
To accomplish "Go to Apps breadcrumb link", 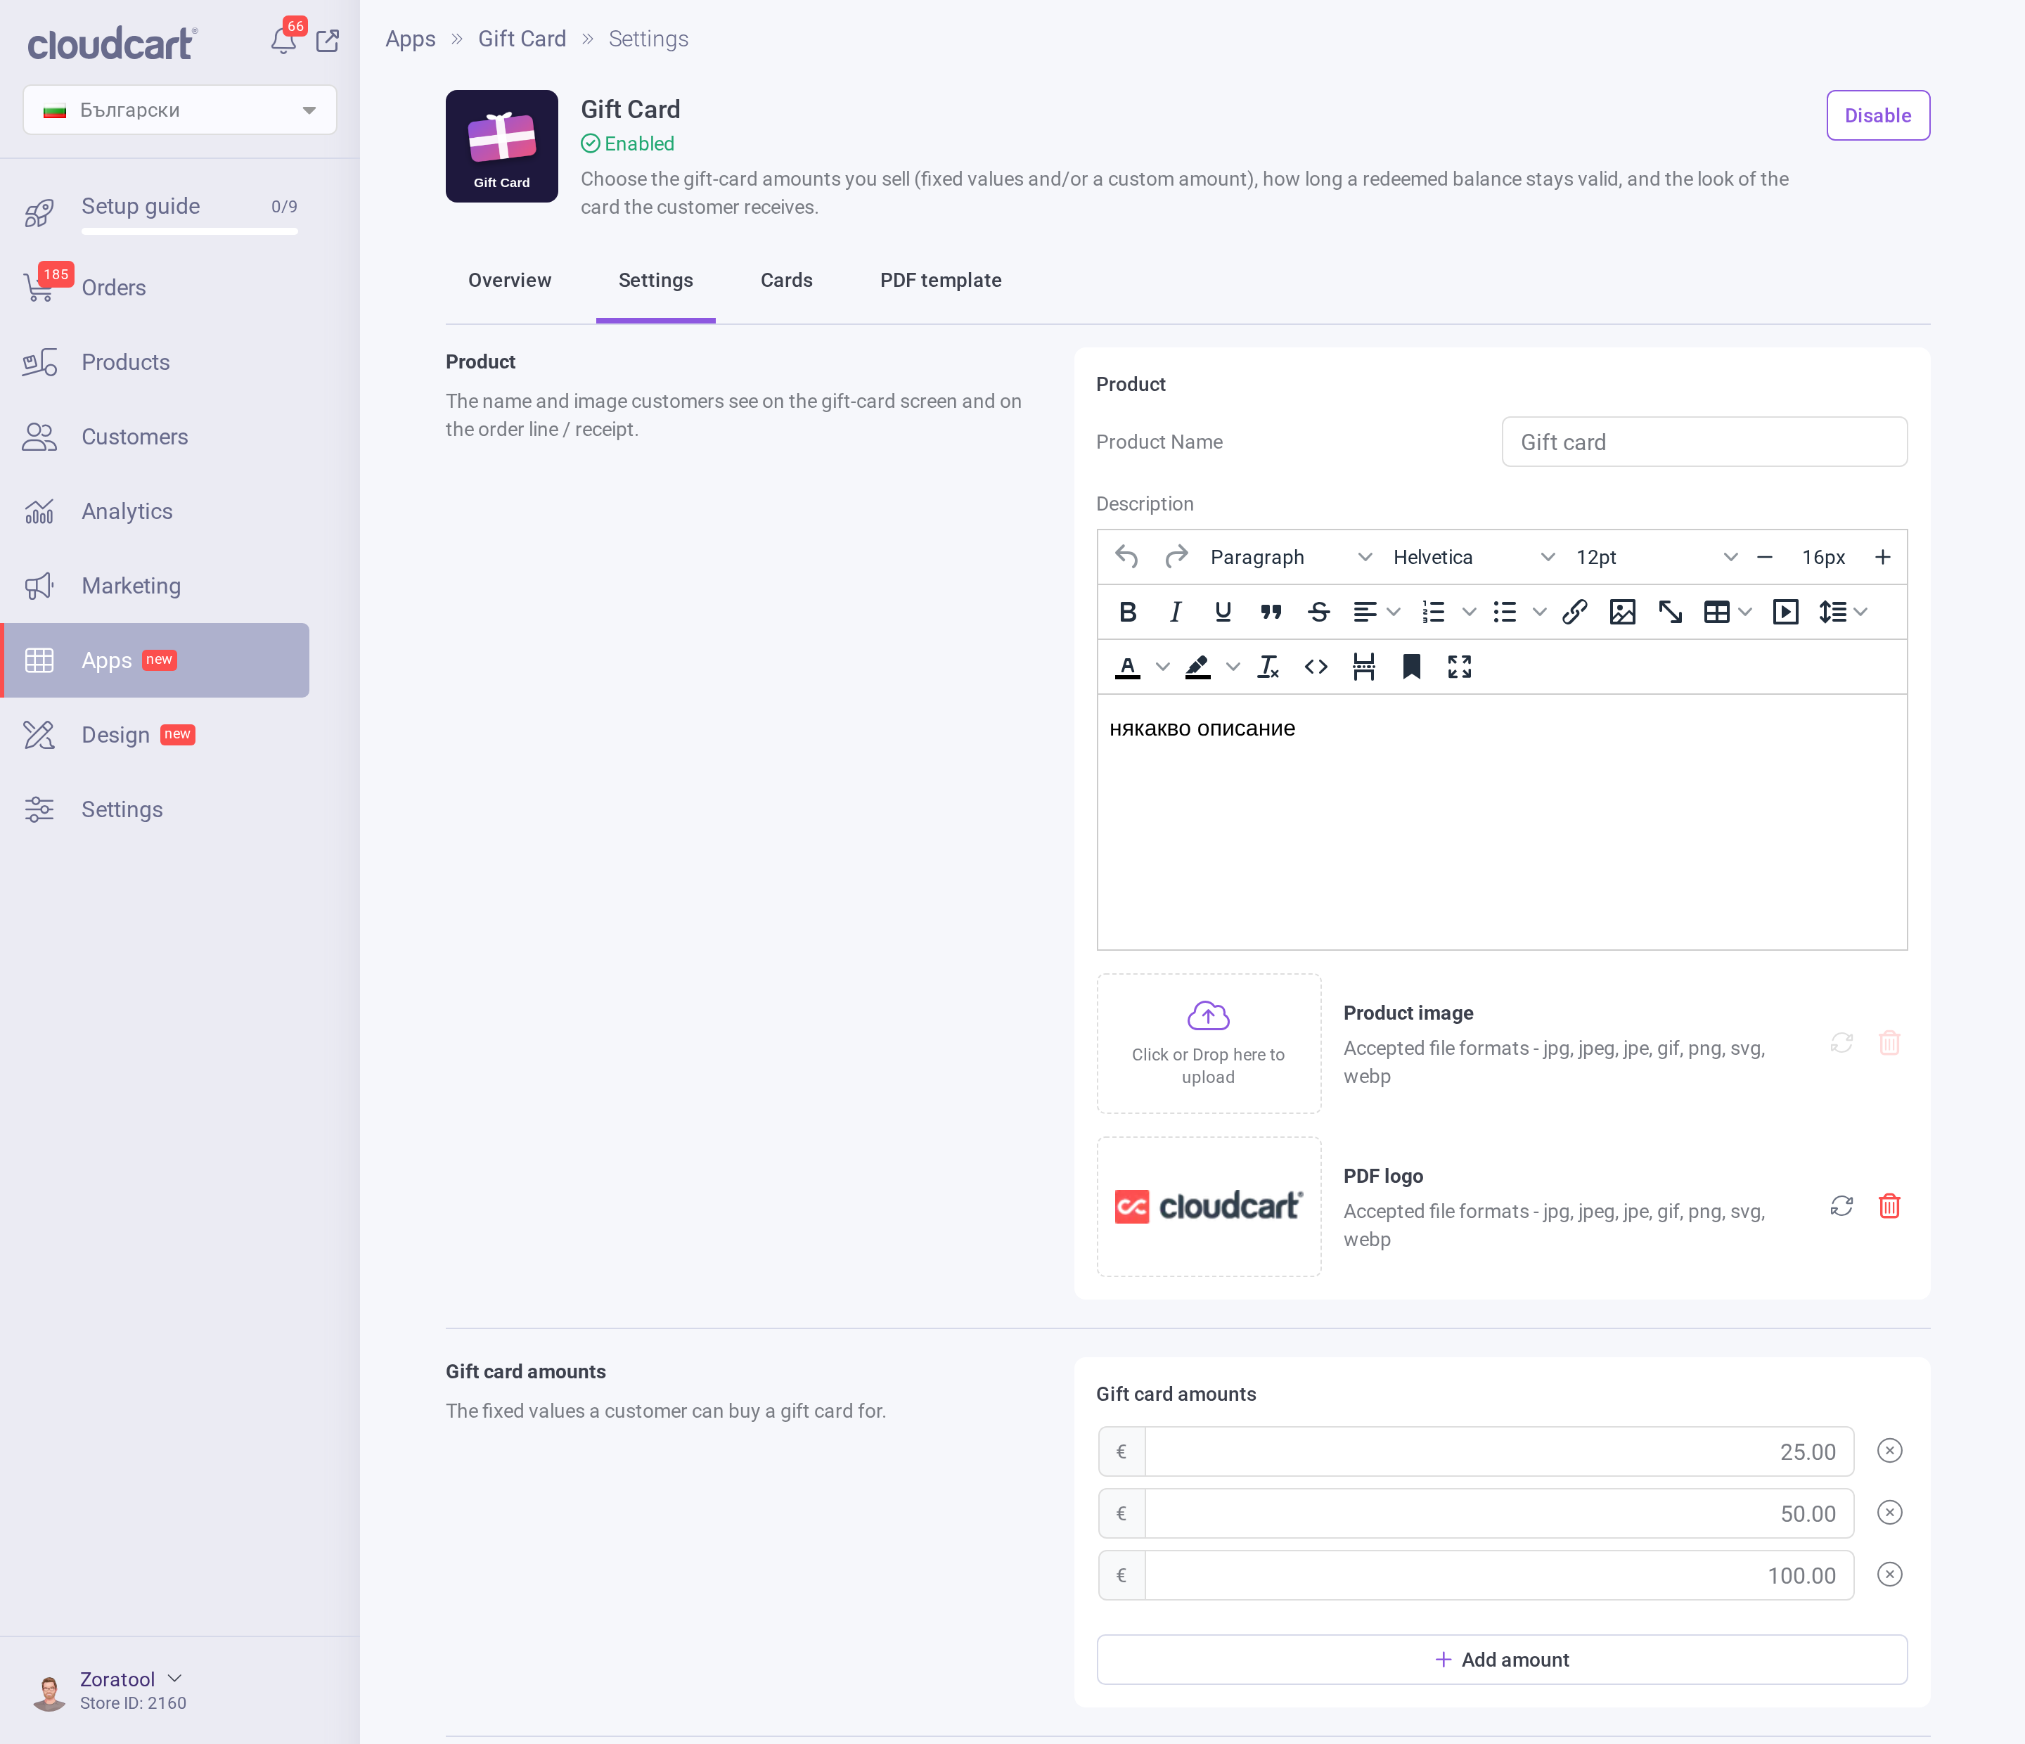I will click(x=409, y=39).
